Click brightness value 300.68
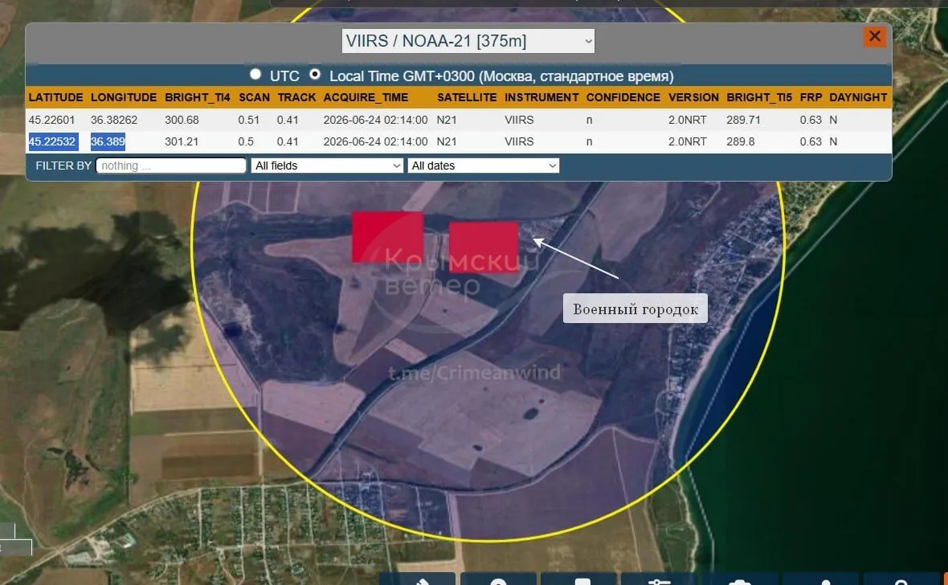Screen dimensions: 948x585 (x=182, y=120)
